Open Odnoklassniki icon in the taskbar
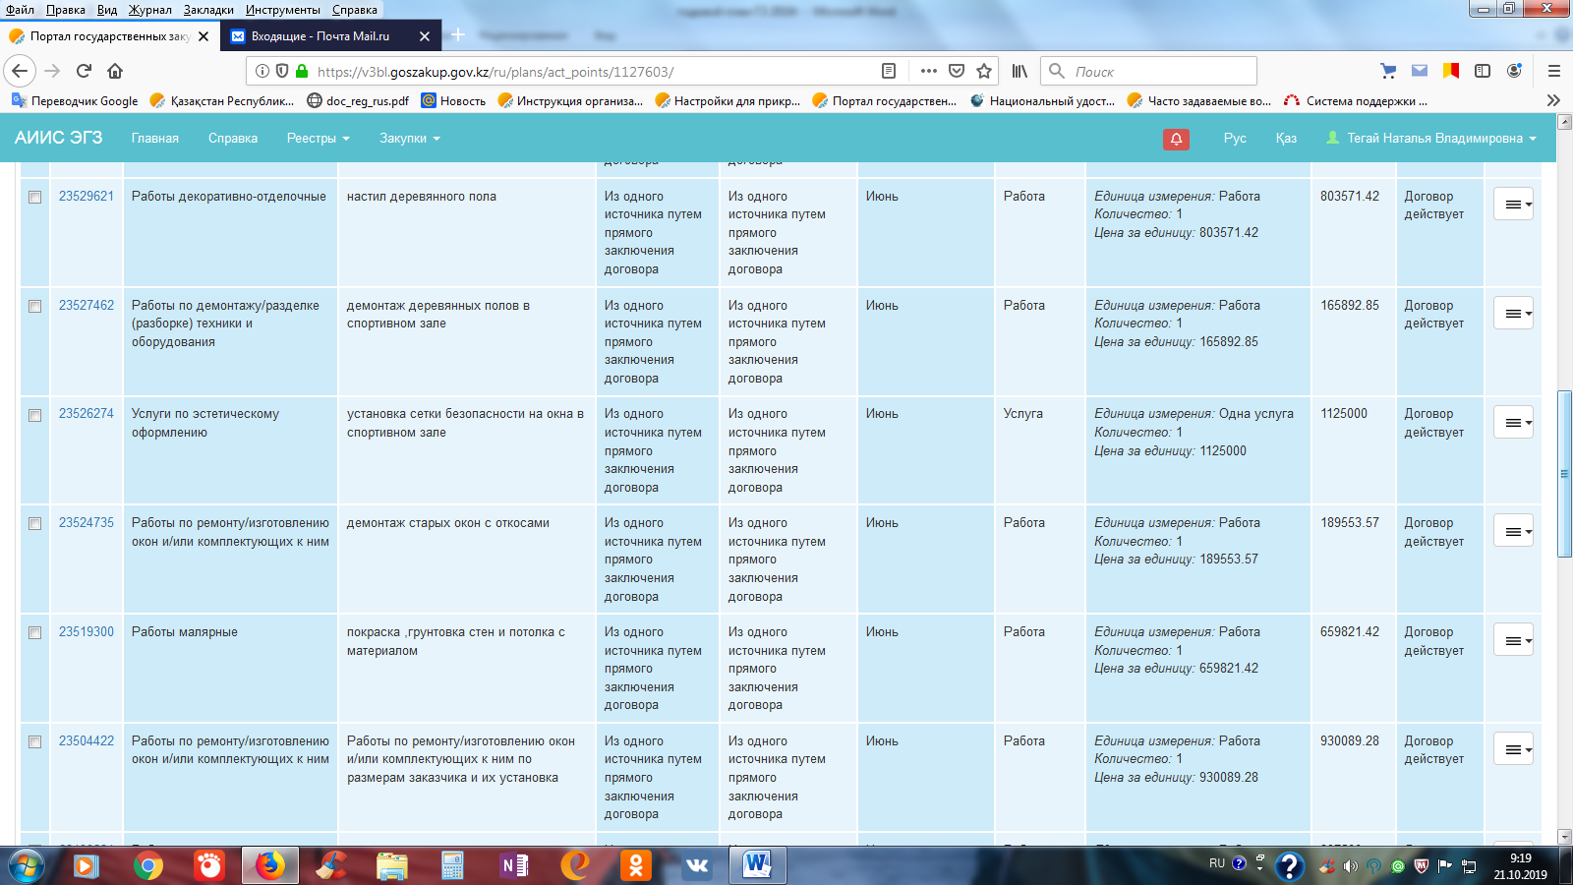The width and height of the screenshot is (1573, 885). click(636, 865)
